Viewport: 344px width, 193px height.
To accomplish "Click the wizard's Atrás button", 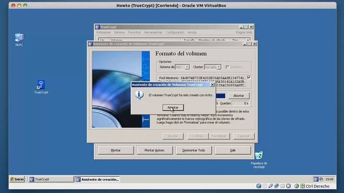I will (198, 136).
